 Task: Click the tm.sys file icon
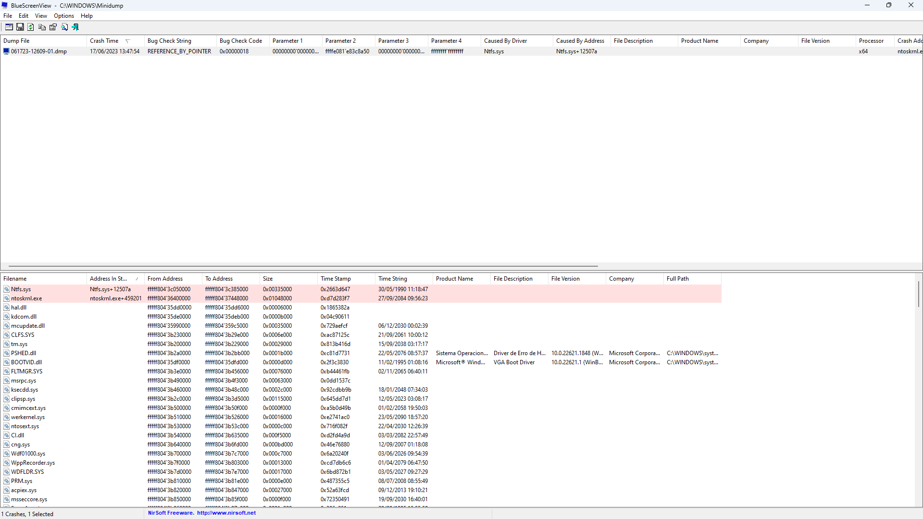(6, 344)
